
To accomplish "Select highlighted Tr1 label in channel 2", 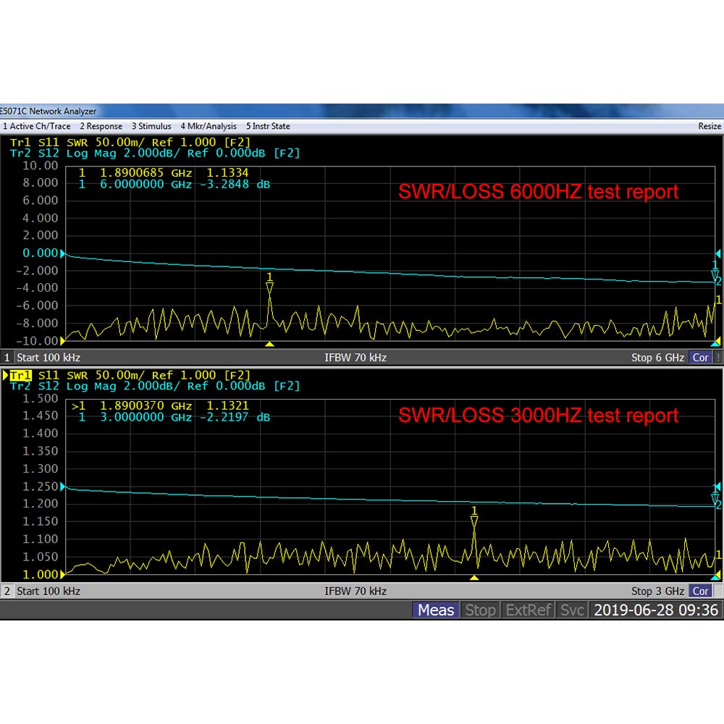I will coord(20,375).
